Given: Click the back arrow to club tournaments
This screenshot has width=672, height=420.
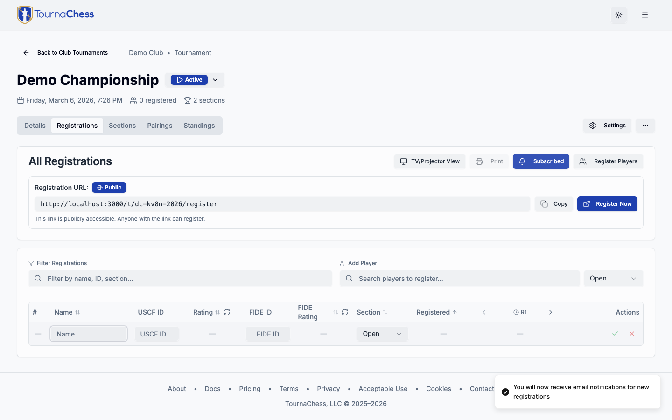Looking at the screenshot, I should [26, 53].
